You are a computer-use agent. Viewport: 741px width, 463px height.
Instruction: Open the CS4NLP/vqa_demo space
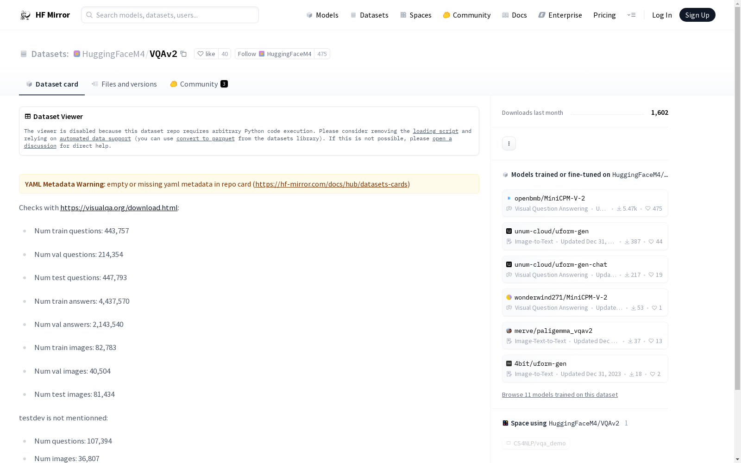536,443
